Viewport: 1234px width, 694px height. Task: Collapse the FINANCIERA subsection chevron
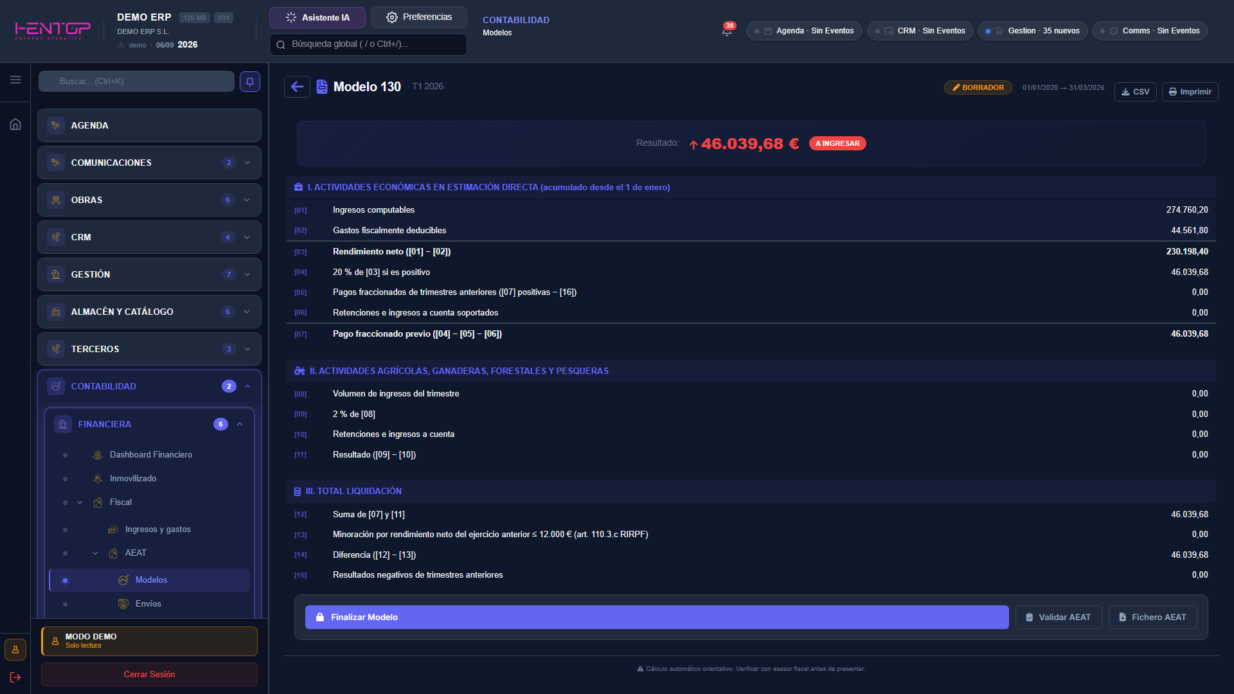pos(240,424)
